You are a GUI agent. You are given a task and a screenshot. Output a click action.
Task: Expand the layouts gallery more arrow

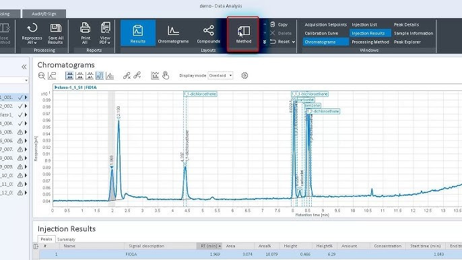(x=265, y=42)
